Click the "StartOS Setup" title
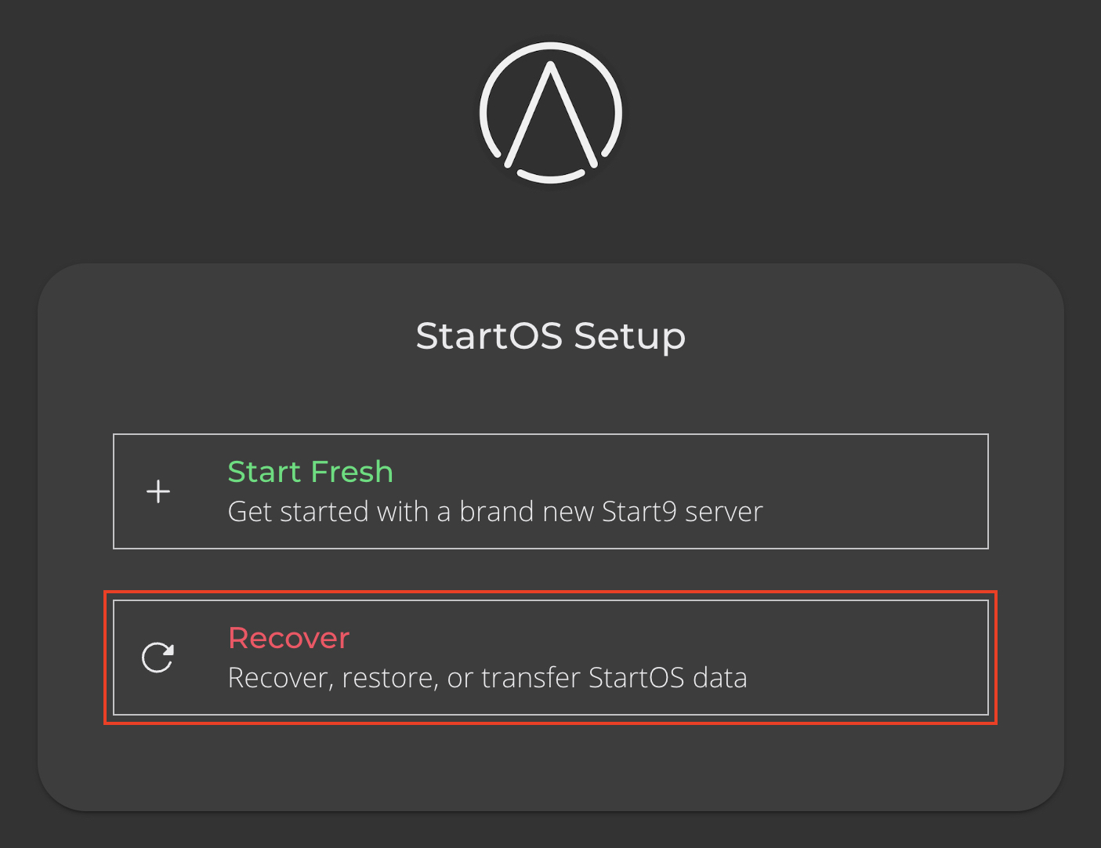This screenshot has width=1101, height=848. tap(550, 336)
